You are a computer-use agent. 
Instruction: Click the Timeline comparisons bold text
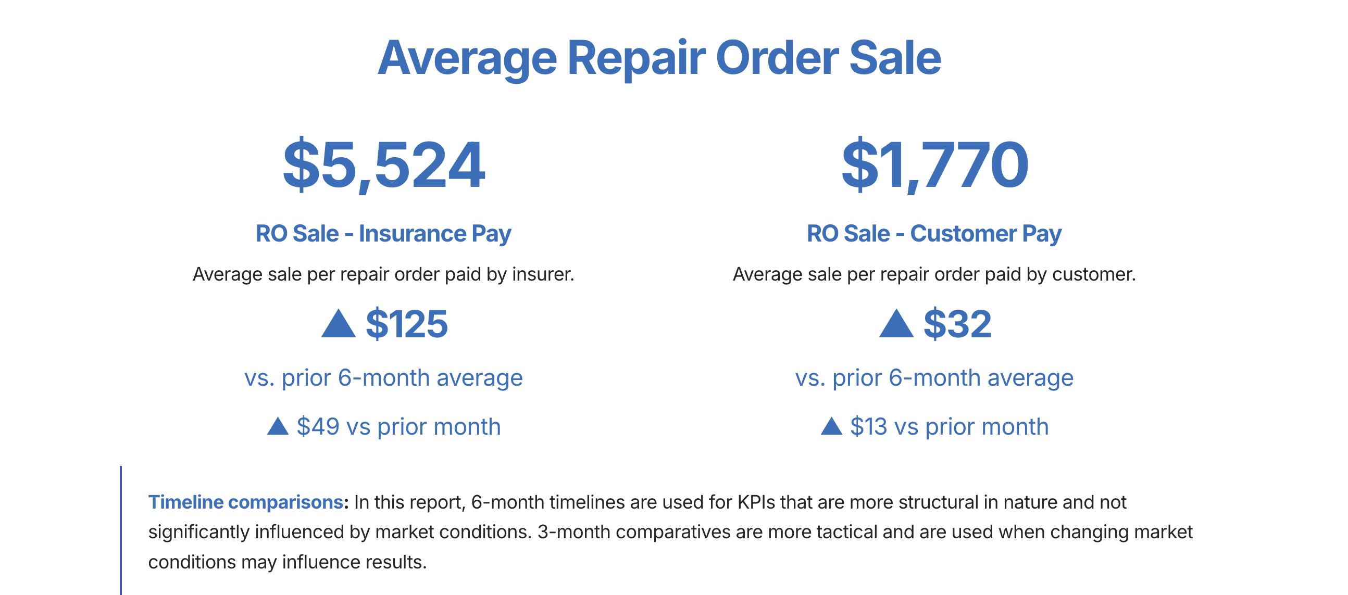245,502
